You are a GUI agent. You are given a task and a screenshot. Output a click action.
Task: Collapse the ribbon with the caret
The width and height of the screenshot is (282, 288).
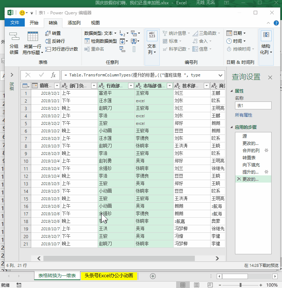coord(268,23)
